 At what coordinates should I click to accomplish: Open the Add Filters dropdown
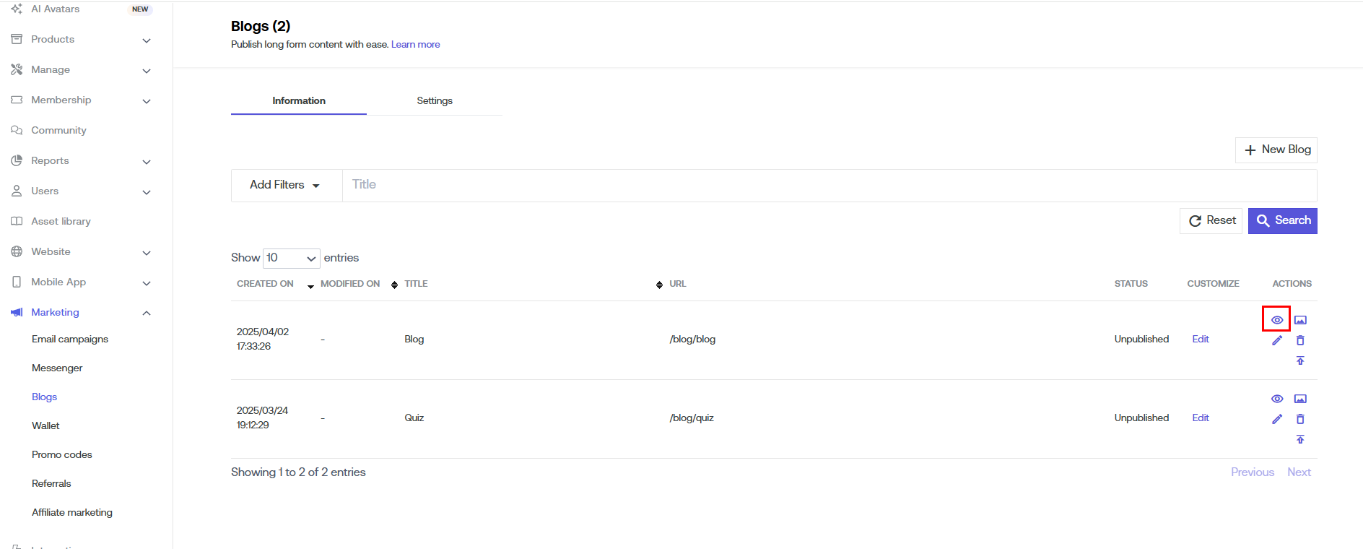pos(285,185)
